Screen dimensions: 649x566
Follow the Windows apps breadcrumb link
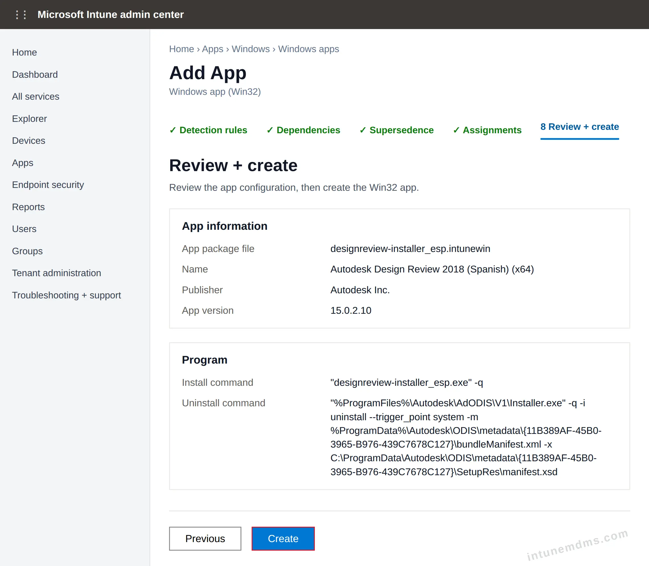pyautogui.click(x=308, y=49)
